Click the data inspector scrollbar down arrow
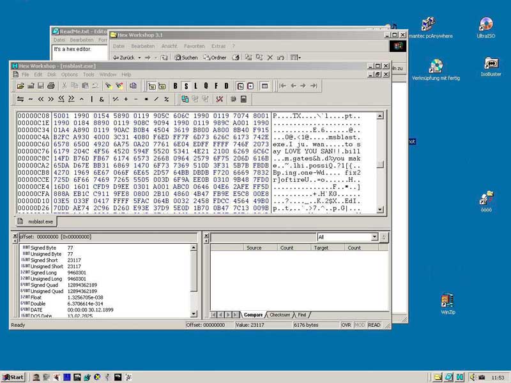The height and width of the screenshot is (383, 511). tap(194, 314)
